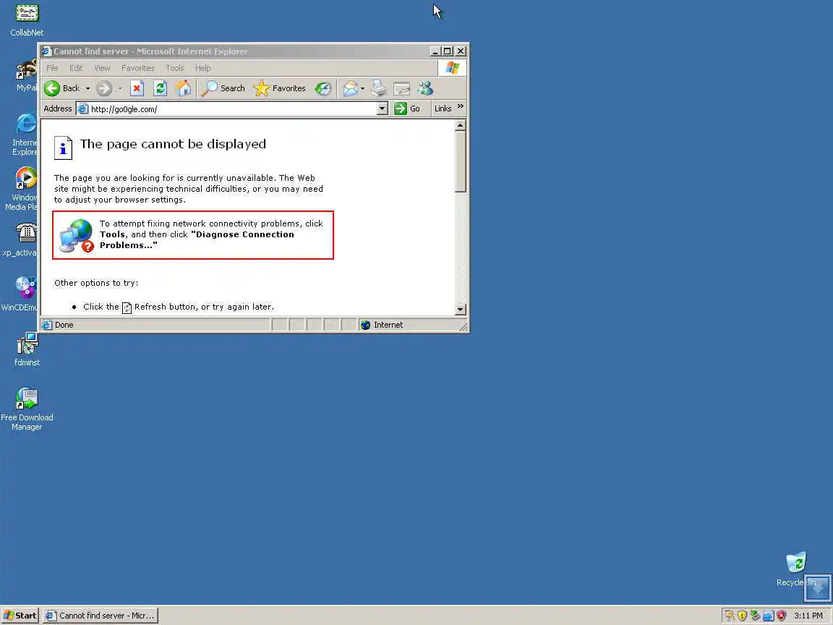Select the CollabNet desktop icon
The width and height of the screenshot is (833, 625).
click(27, 20)
